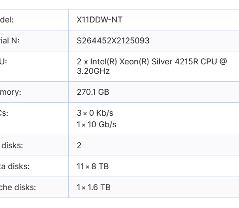Click the cache disks: row label
The height and width of the screenshot is (208, 239).
(x=18, y=188)
